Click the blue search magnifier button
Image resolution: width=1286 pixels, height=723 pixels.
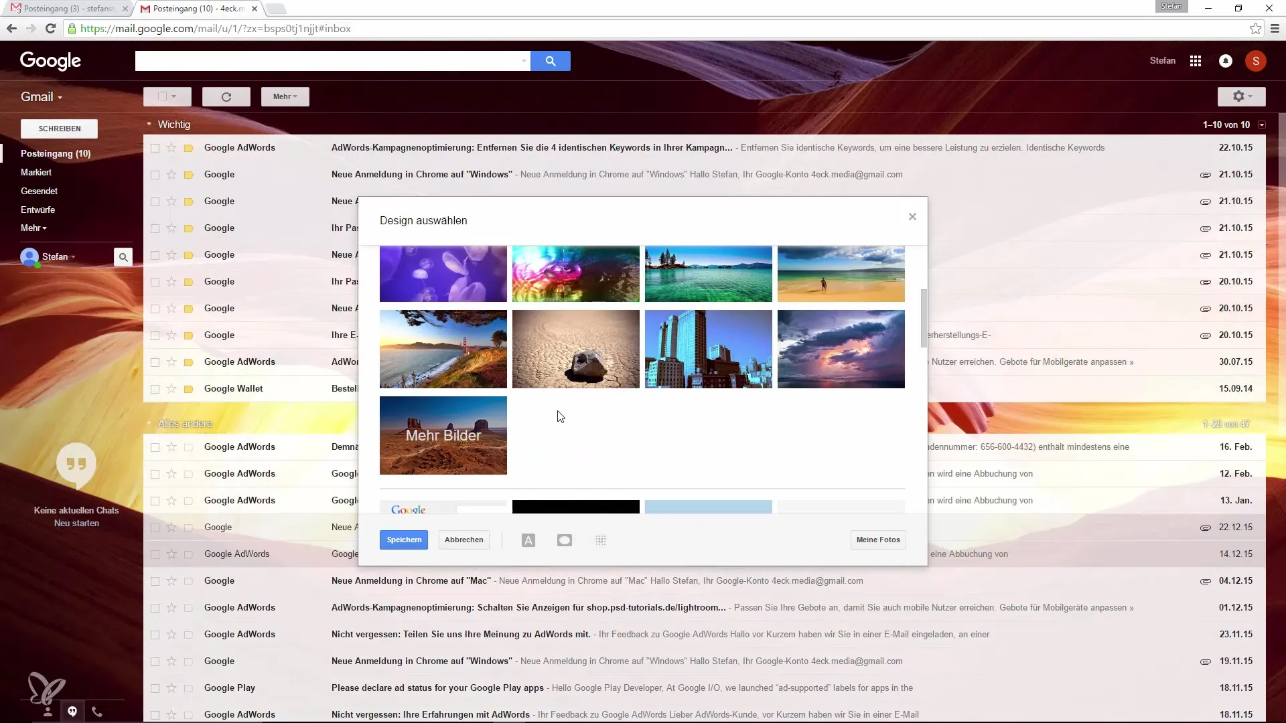point(550,61)
